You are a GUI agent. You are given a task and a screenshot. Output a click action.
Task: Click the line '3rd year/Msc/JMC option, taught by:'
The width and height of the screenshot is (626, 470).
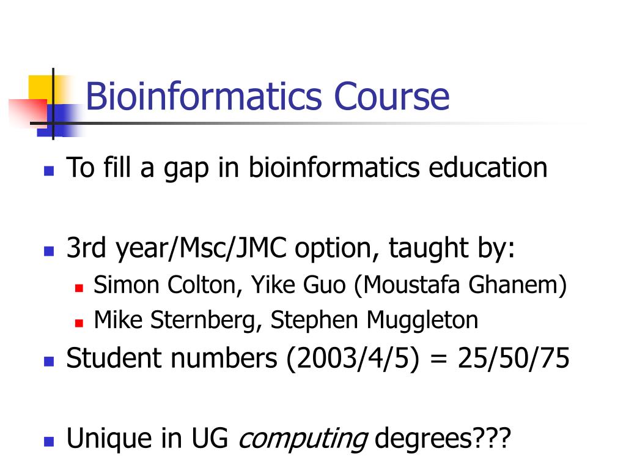tap(290, 248)
